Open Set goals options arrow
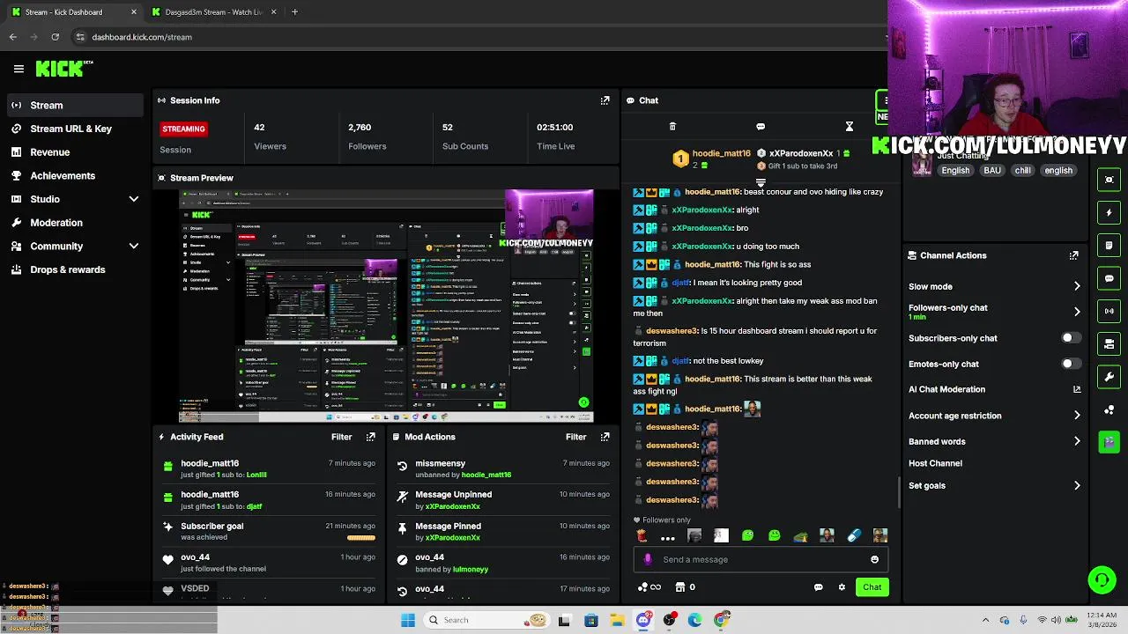 pos(1077,485)
